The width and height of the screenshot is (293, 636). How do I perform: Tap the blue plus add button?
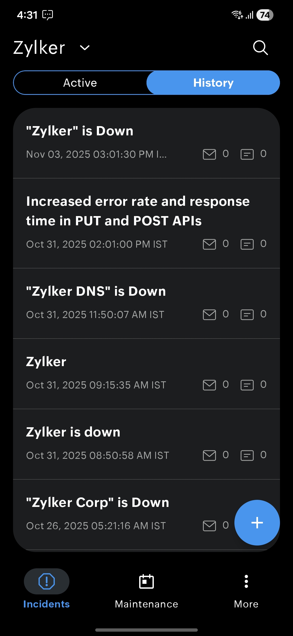(x=257, y=522)
